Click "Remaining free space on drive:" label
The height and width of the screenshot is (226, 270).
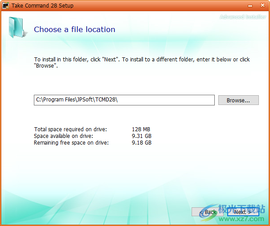71,142
